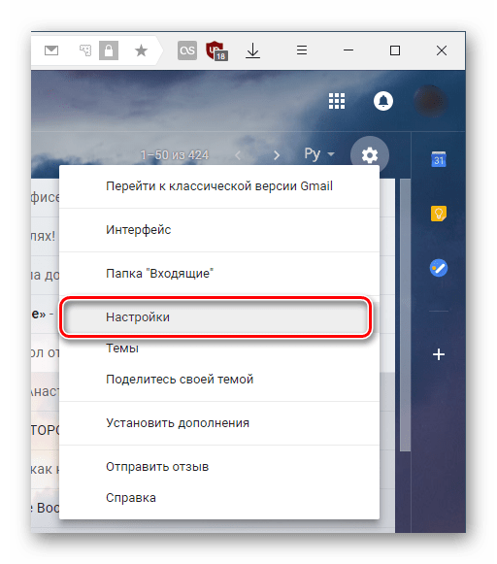The image size is (497, 564).
Task: Open Google Keep lightbulb icon
Action: click(x=439, y=214)
